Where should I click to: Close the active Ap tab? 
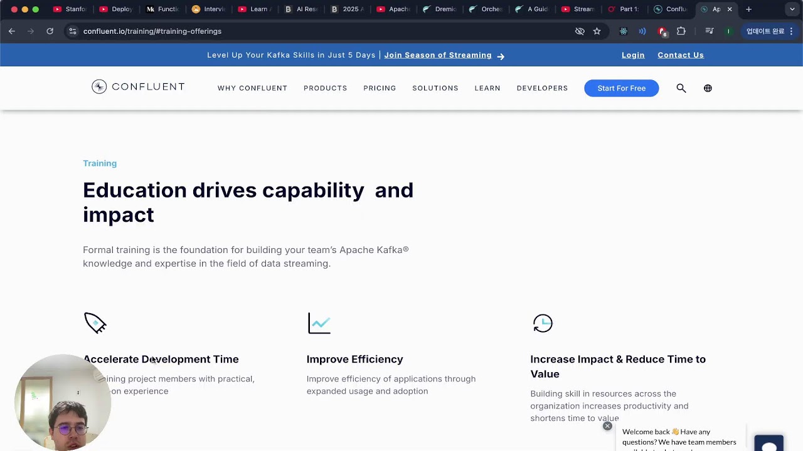[x=730, y=9]
